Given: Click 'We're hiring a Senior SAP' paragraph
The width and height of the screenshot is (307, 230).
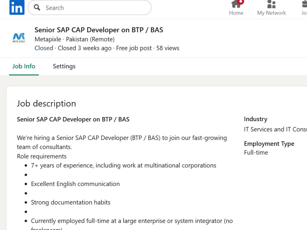Looking at the screenshot, I should tap(122, 142).
